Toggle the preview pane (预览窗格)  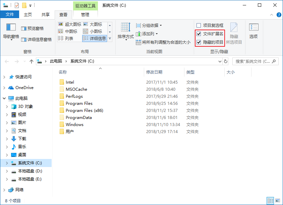pos(32,29)
